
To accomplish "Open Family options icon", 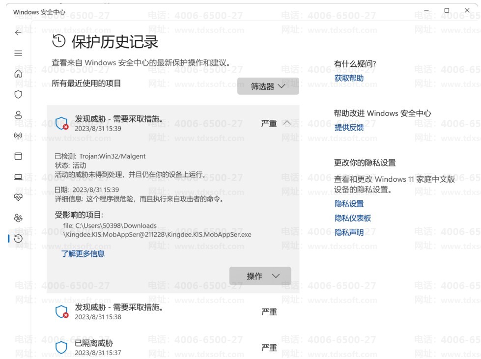I will (x=18, y=218).
